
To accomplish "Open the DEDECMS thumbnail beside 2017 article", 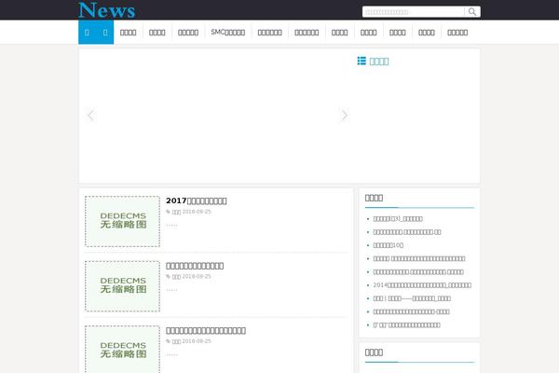I will [x=123, y=221].
